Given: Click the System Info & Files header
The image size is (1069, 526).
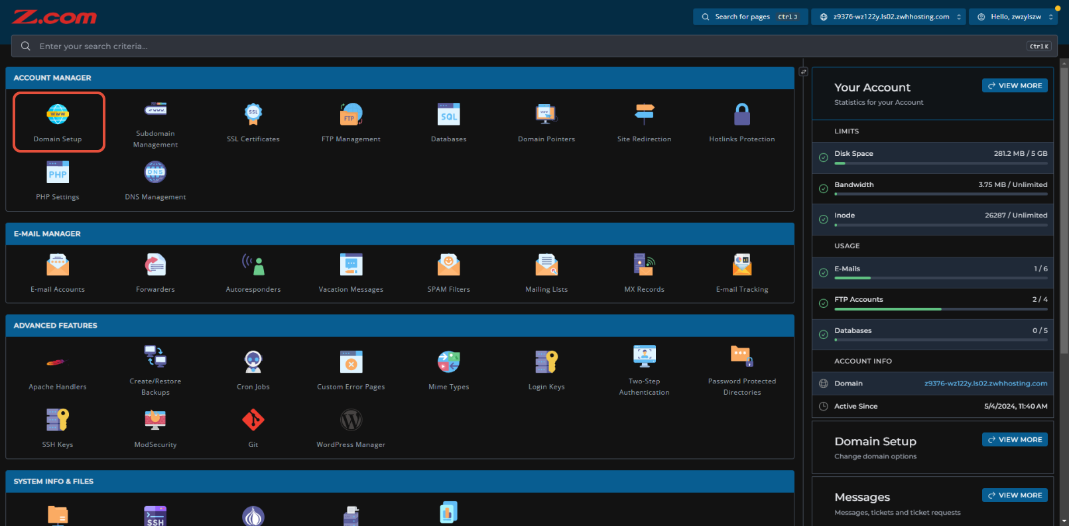Looking at the screenshot, I should click(400, 482).
